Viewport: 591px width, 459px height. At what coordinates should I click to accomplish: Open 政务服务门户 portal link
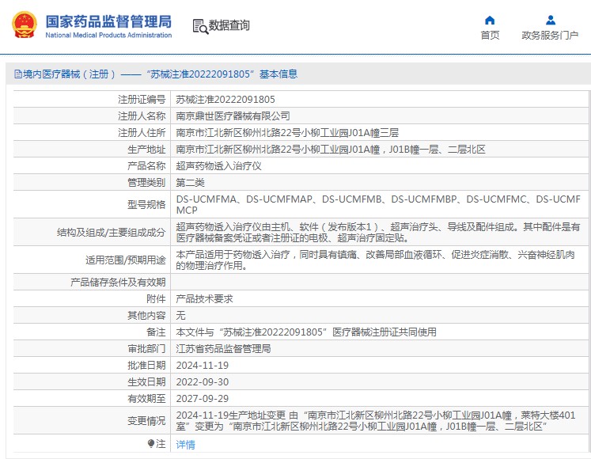(x=550, y=35)
